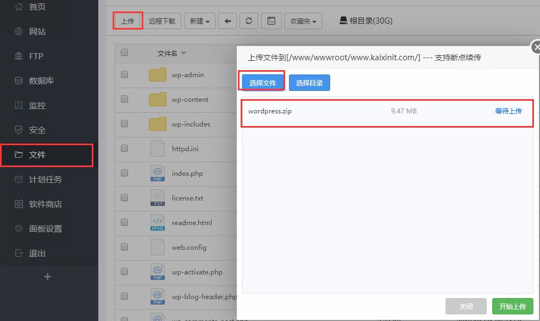Click the root directory disk icon
Image resolution: width=540 pixels, height=321 pixels.
(x=343, y=21)
